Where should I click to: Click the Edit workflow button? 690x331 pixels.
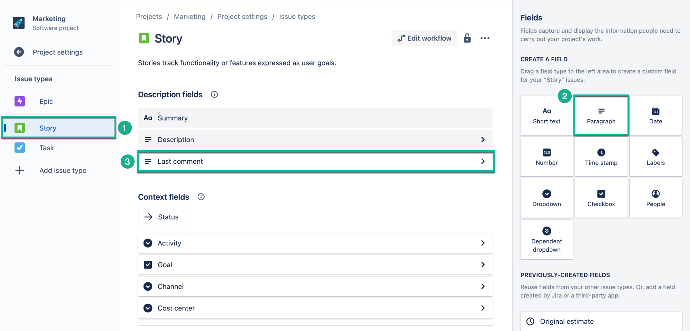424,38
